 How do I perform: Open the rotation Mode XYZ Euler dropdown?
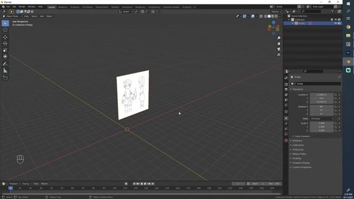322,119
